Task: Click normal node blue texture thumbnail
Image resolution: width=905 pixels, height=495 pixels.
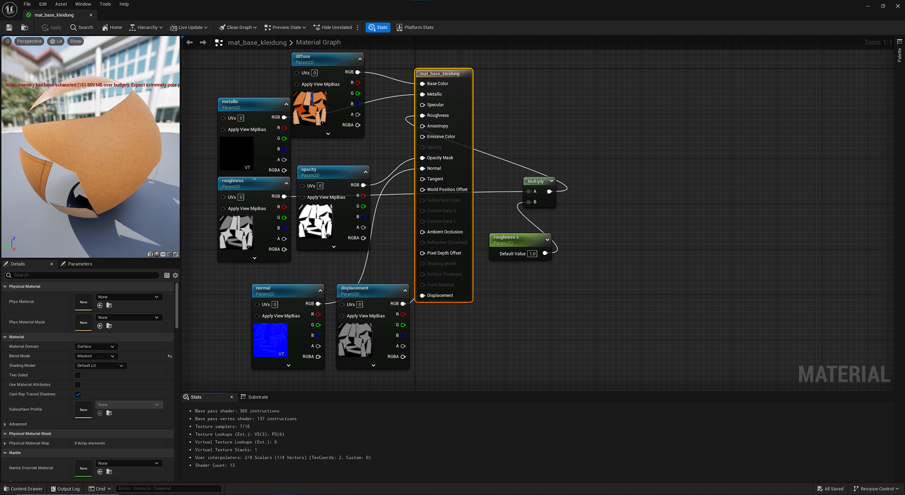Action: coord(270,340)
